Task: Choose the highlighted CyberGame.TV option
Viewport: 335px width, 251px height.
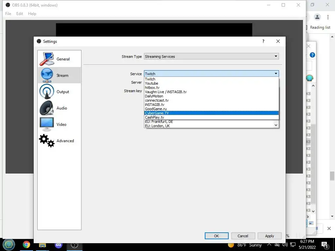Action: pyautogui.click(x=211, y=113)
